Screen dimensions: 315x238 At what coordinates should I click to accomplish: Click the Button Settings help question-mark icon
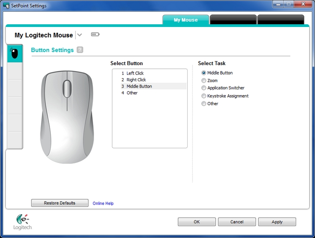tap(80, 50)
